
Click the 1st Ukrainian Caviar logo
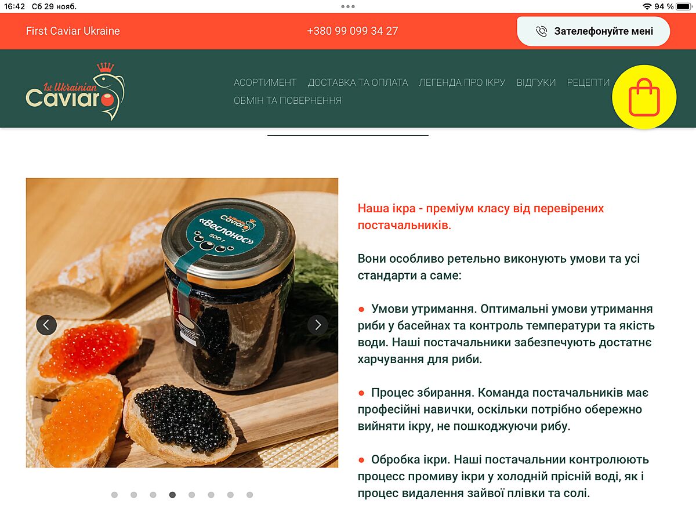click(75, 91)
